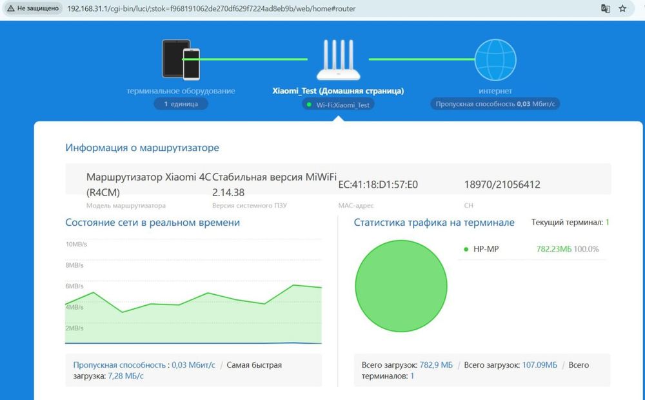Click the '782.23МБ' traffic value
645x400 pixels.
pos(553,249)
